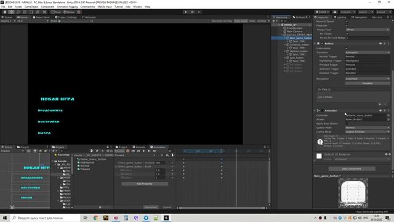Click the Visualize button
394x222 pixels.
pyautogui.click(x=368, y=83)
